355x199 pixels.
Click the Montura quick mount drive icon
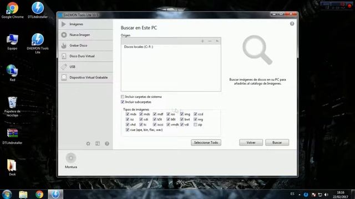click(71, 158)
